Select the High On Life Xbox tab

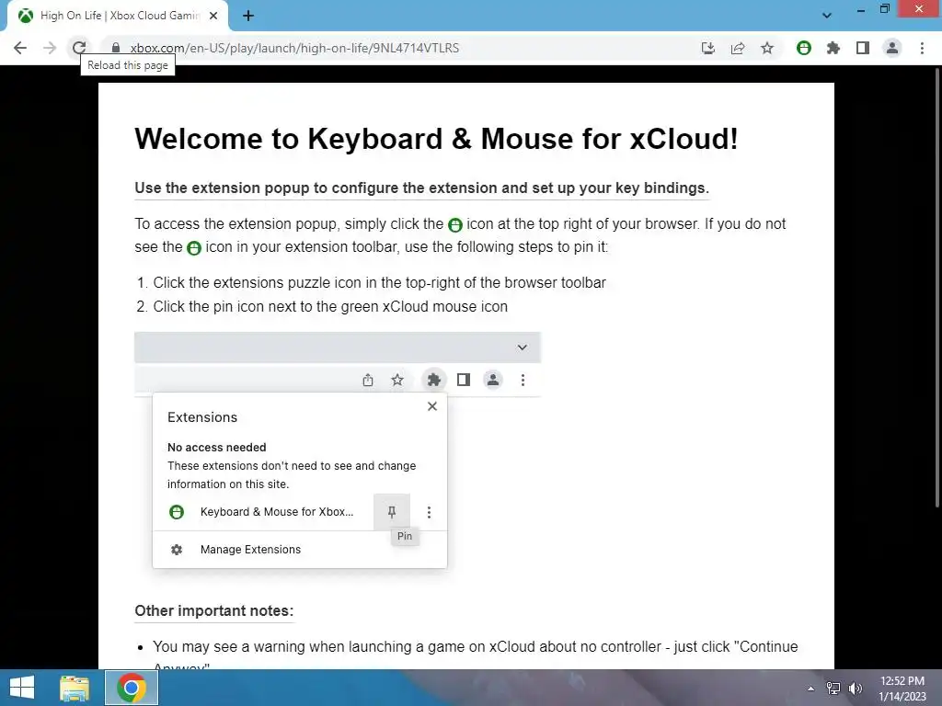(x=118, y=16)
